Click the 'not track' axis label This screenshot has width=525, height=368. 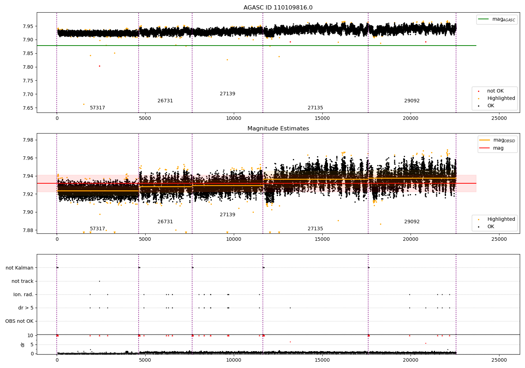coord(22,281)
